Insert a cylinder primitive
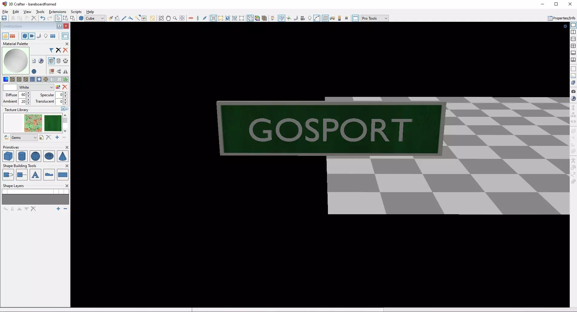Viewport: 577px width, 312px height. (x=22, y=156)
